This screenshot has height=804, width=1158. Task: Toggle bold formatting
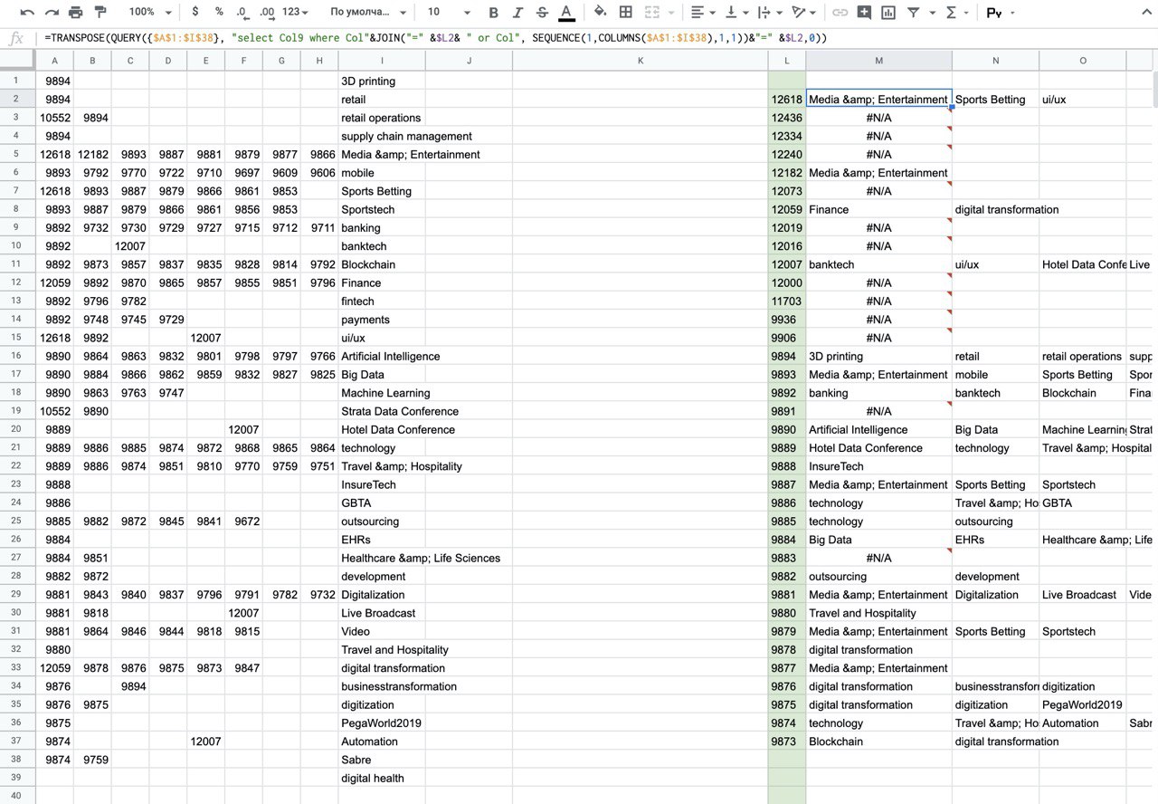point(493,13)
